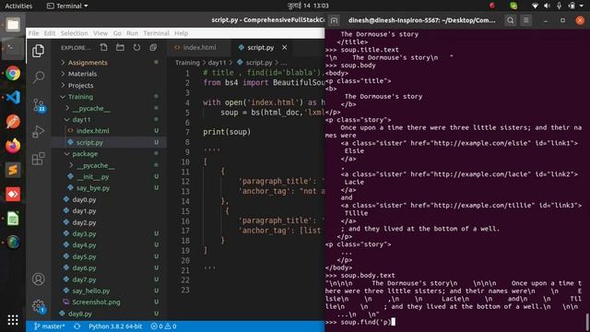Open the Go menu

[117, 33]
